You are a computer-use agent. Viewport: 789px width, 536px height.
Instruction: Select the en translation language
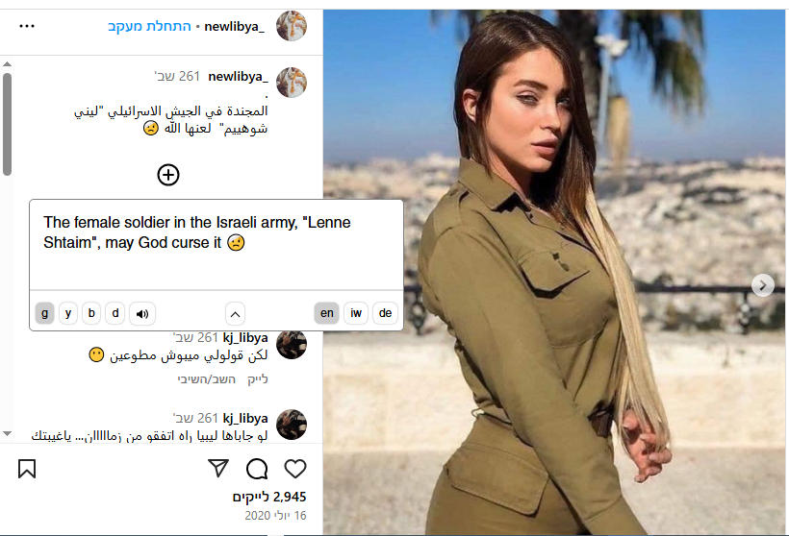pyautogui.click(x=326, y=313)
